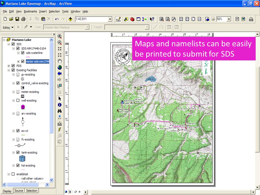Refresh the map view
The width and height of the screenshot is (260, 195).
(x=76, y=192)
